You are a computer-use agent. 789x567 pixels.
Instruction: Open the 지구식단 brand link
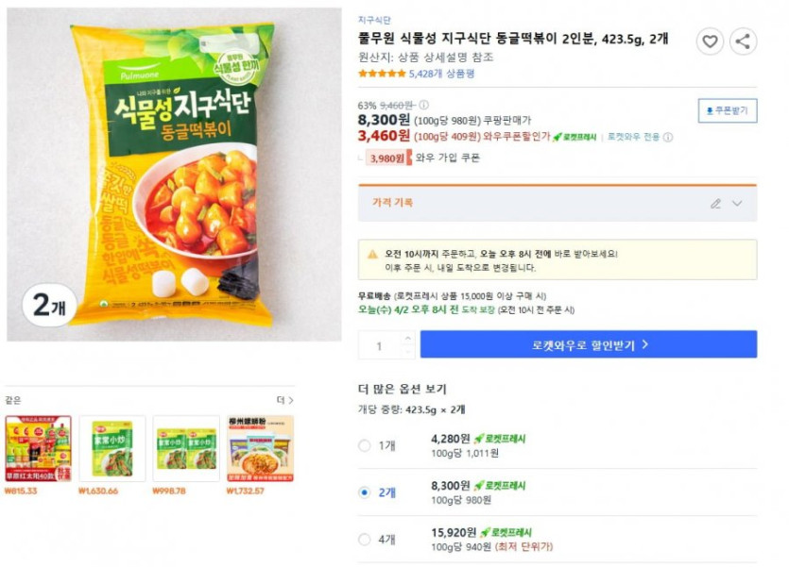[x=374, y=20]
